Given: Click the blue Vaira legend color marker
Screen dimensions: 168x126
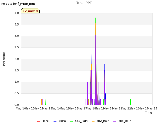Looking at the screenshot, I should (55, 121).
